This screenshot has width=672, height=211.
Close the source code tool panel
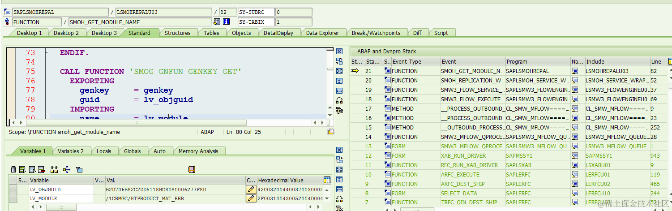(339, 52)
